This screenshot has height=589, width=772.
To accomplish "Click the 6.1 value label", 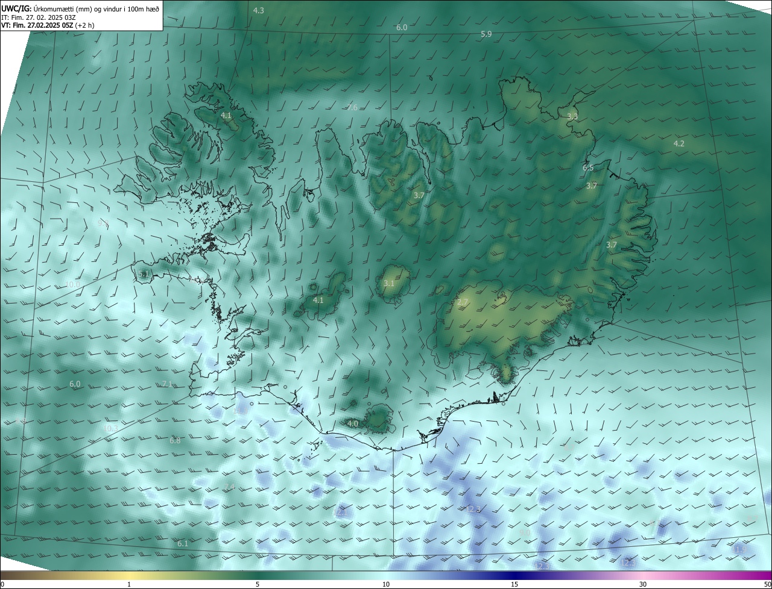I will pos(183,543).
